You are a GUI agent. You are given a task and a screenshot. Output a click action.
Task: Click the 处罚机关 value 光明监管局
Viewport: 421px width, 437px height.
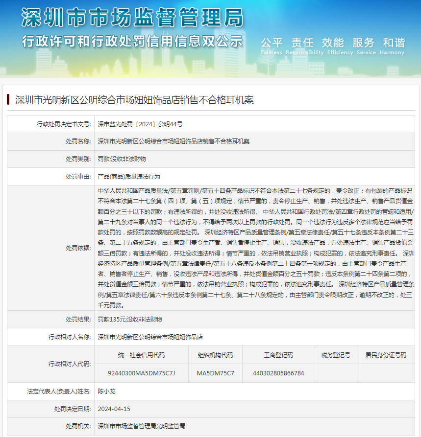pos(142,426)
